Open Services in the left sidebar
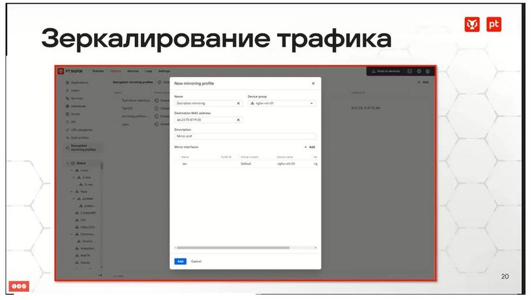 74,98
